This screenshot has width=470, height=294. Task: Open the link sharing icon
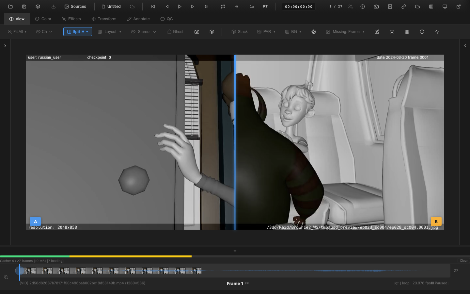pos(404,7)
